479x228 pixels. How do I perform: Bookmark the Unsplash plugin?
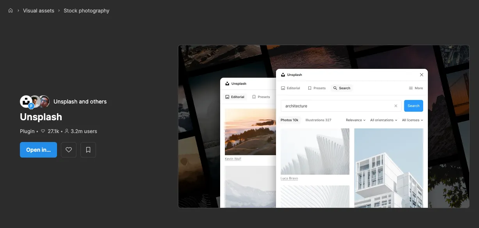tap(88, 150)
